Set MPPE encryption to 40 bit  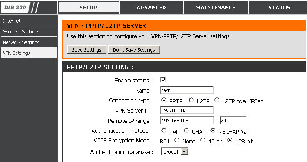point(203,140)
